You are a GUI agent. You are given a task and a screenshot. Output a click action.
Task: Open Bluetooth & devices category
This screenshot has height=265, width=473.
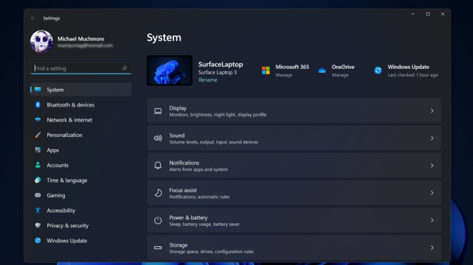[x=81, y=105]
